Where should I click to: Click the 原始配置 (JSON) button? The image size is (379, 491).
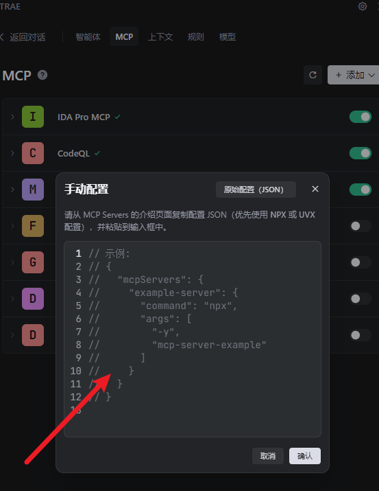coord(256,190)
